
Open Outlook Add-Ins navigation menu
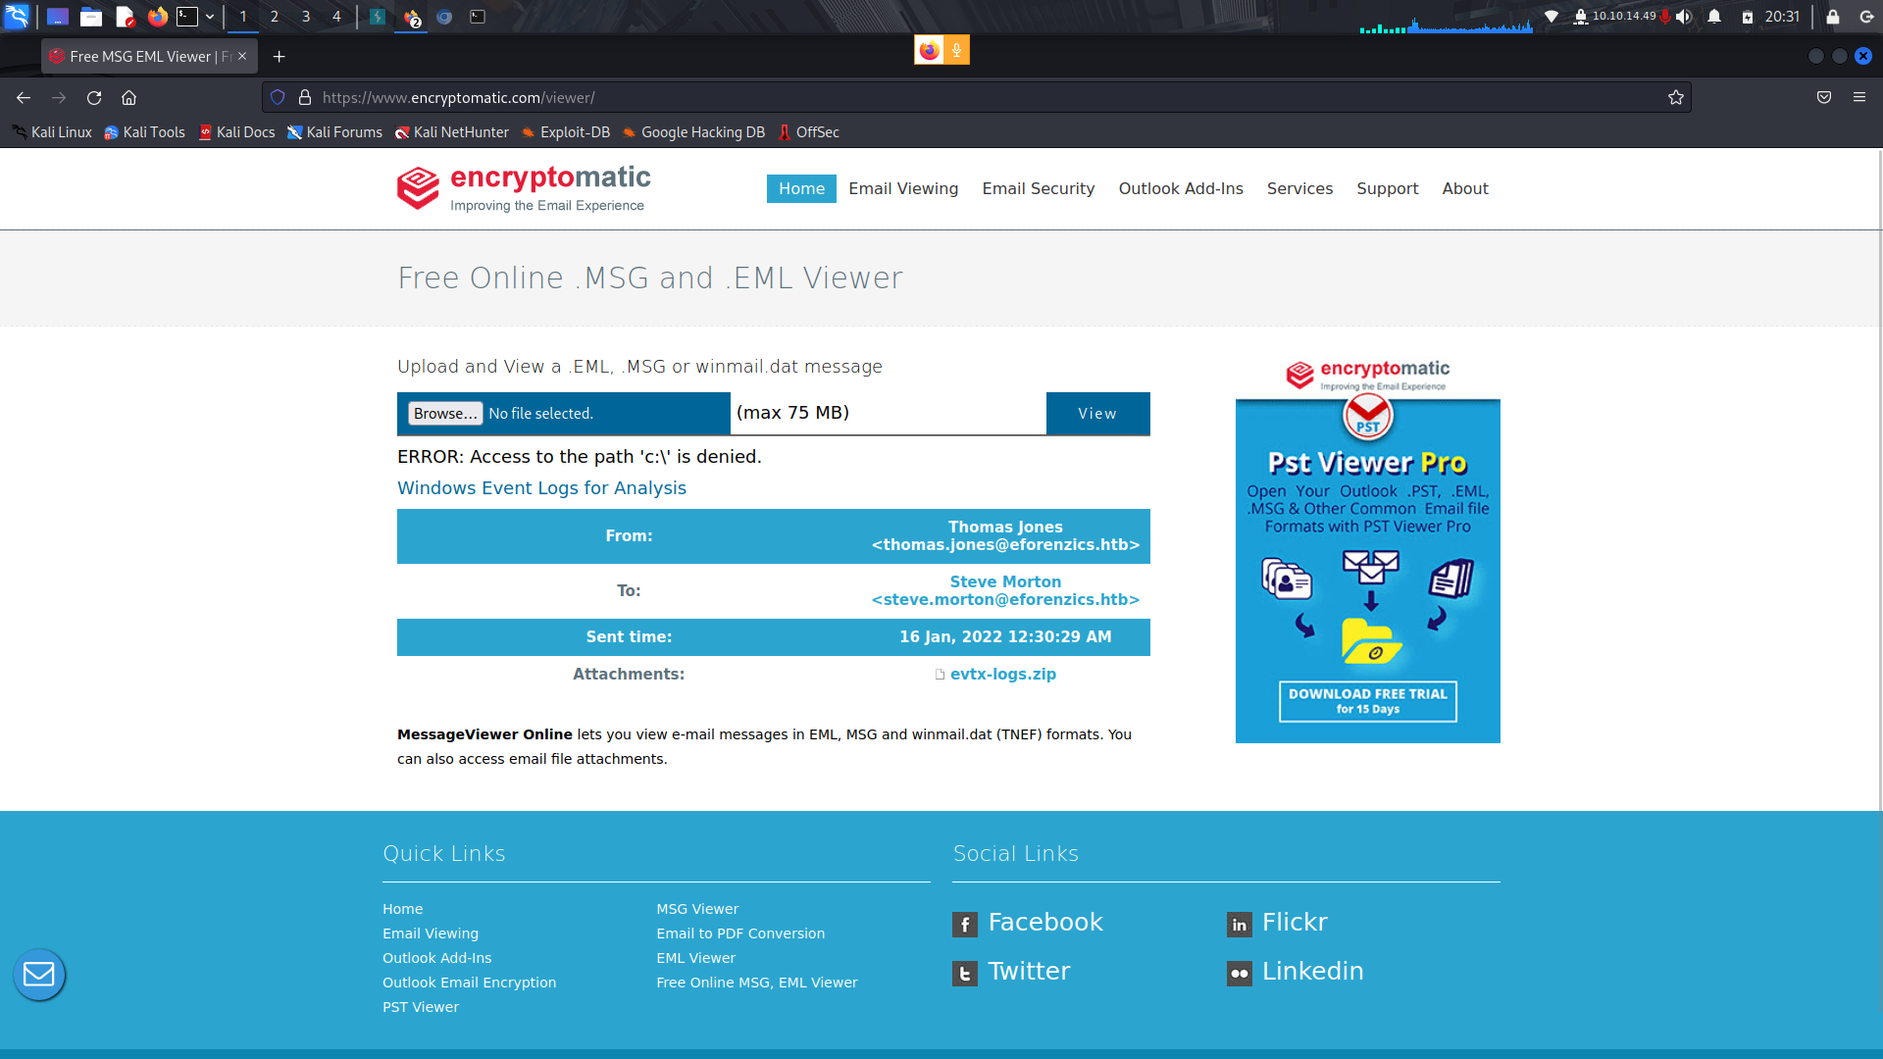pyautogui.click(x=1181, y=188)
